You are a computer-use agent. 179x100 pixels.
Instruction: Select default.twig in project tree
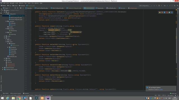pyautogui.click(x=13, y=31)
